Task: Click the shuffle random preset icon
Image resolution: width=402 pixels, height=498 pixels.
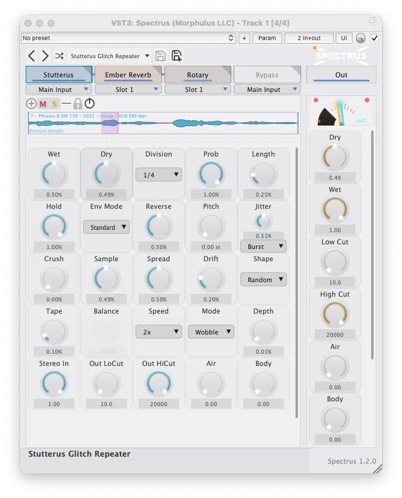Action: tap(59, 56)
